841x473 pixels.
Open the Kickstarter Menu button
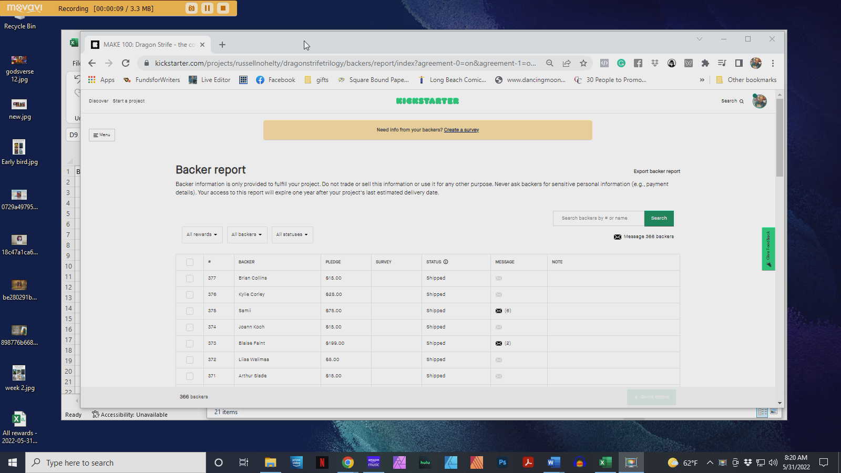[102, 135]
